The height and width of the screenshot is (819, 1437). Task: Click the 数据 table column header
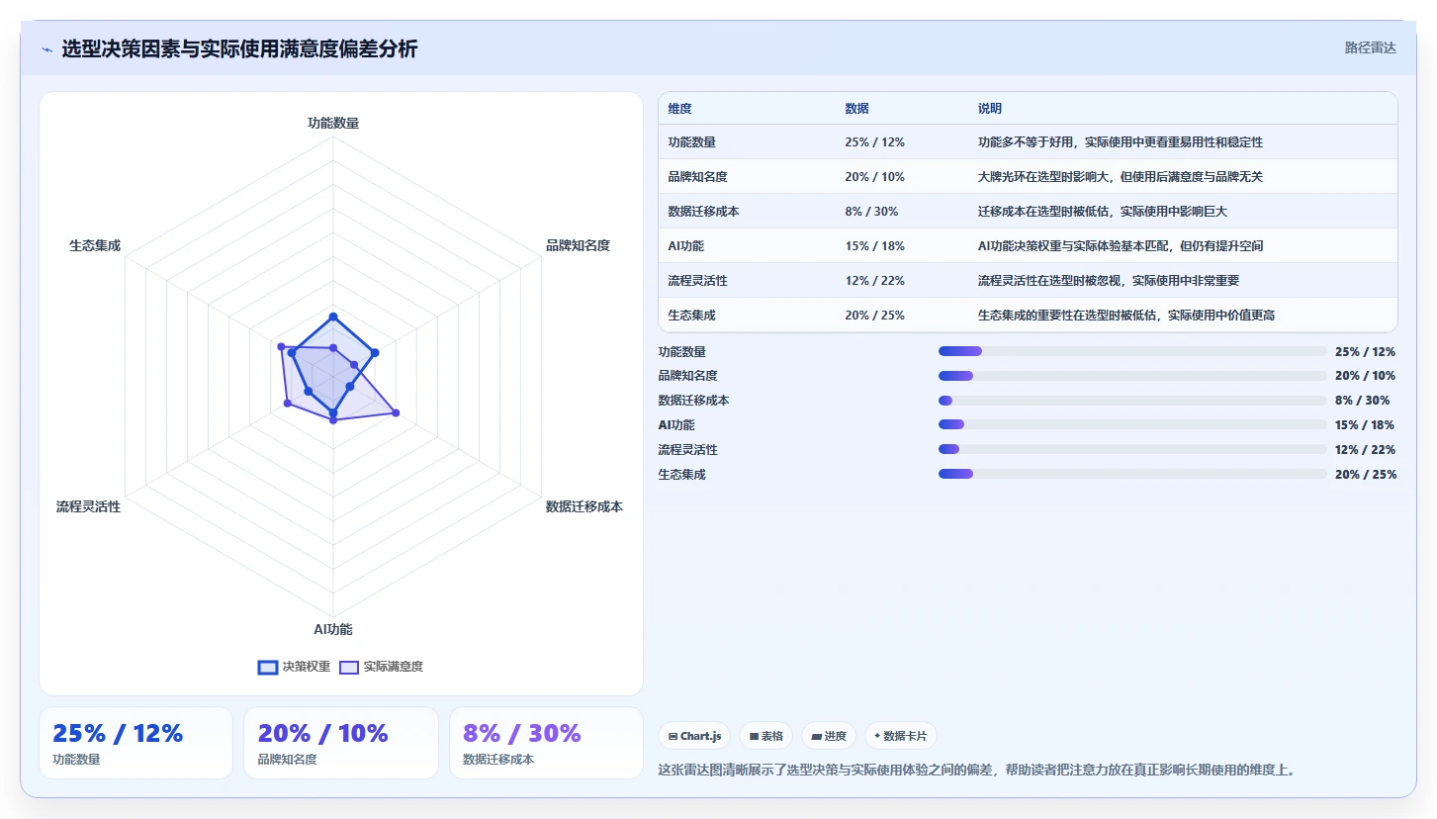(856, 109)
